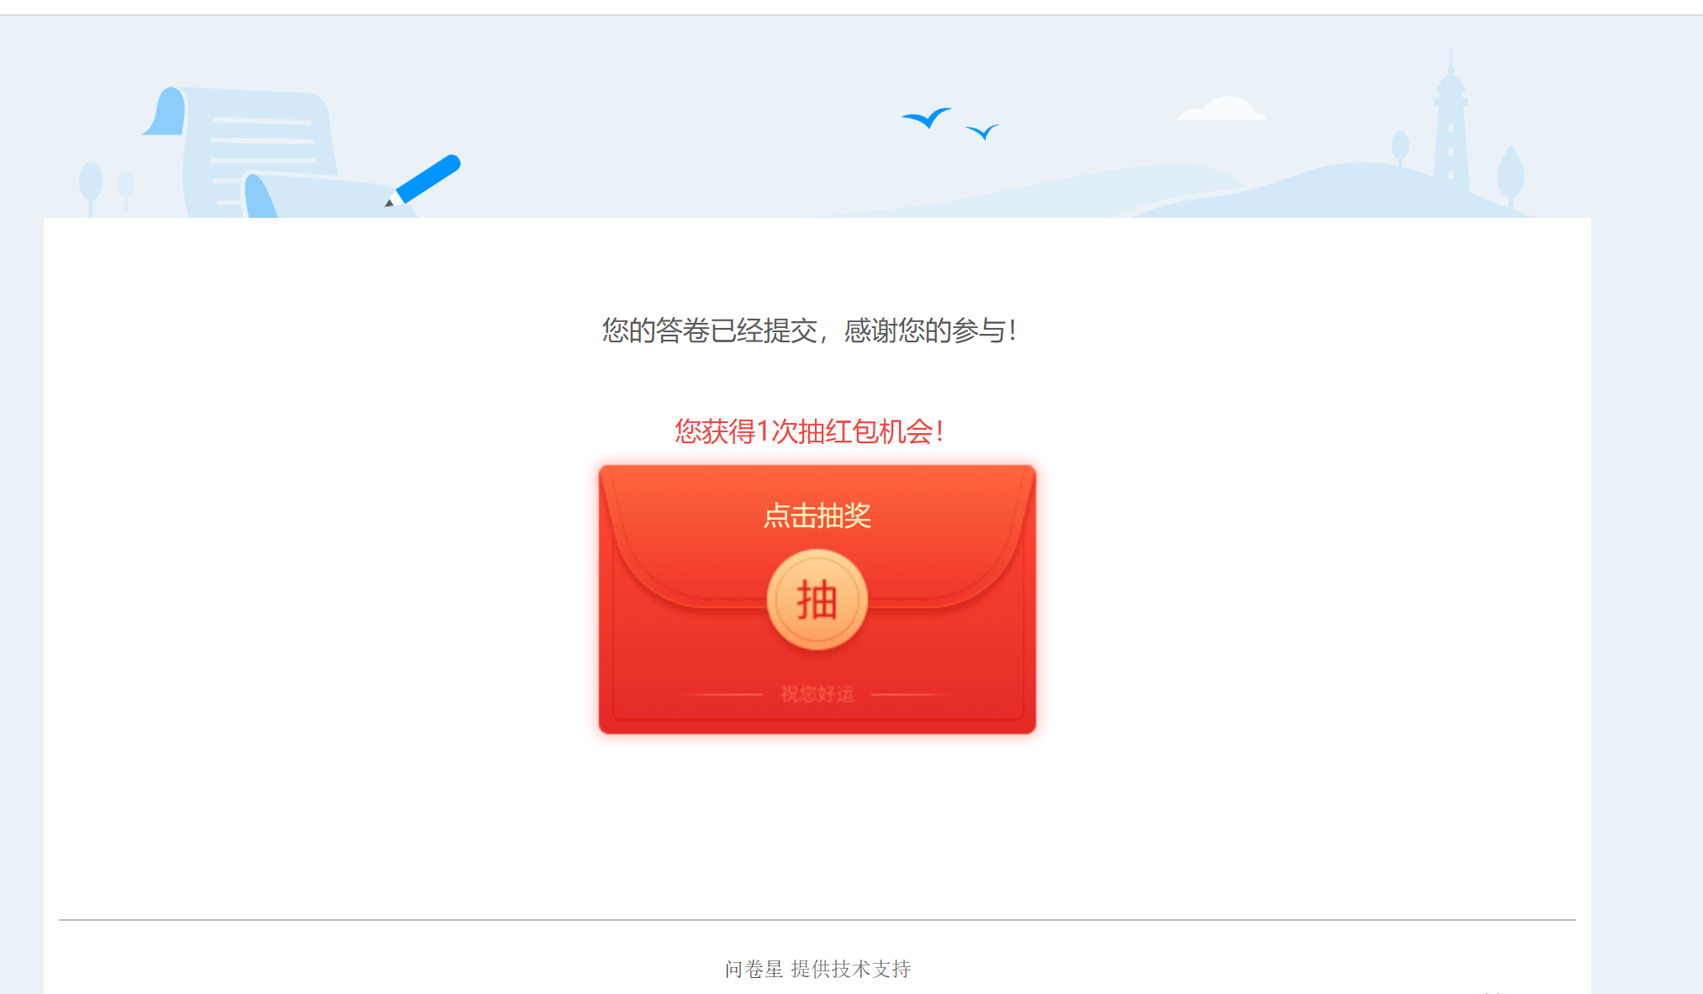1703x994 pixels.
Task: Click the 点击抽奖 text on envelope
Action: [817, 516]
